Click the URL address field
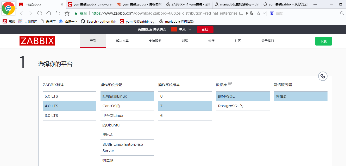The height and width of the screenshot is (166, 346). coord(167,13)
